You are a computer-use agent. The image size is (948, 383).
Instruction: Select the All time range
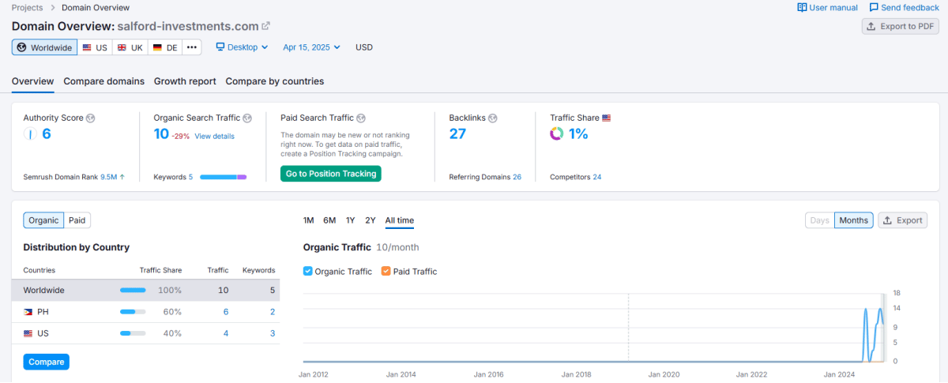tap(400, 220)
